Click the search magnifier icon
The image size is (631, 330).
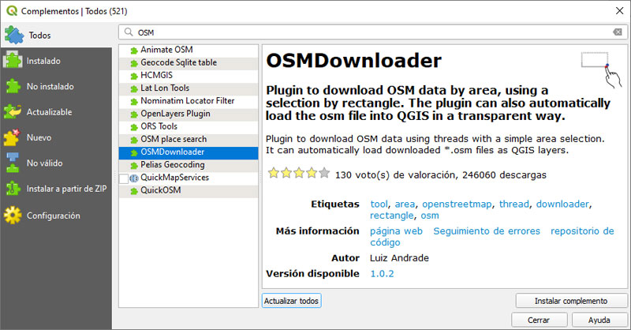tap(129, 32)
